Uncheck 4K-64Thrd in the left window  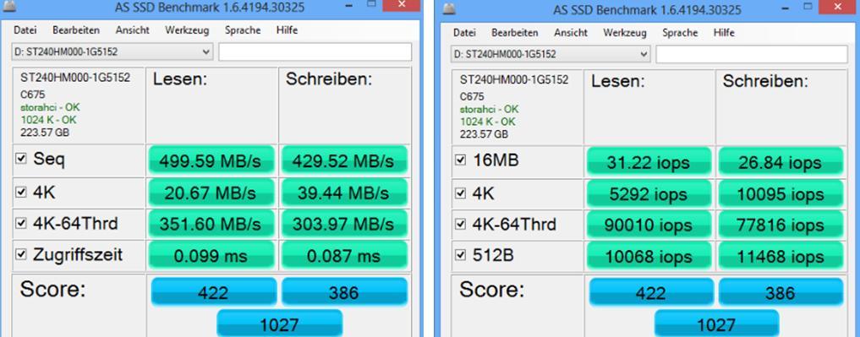click(21, 223)
